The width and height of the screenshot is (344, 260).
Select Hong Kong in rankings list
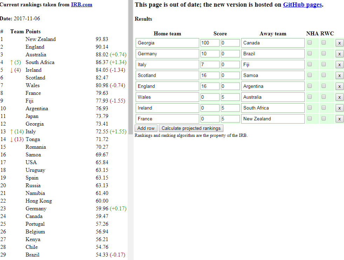[x=39, y=201]
